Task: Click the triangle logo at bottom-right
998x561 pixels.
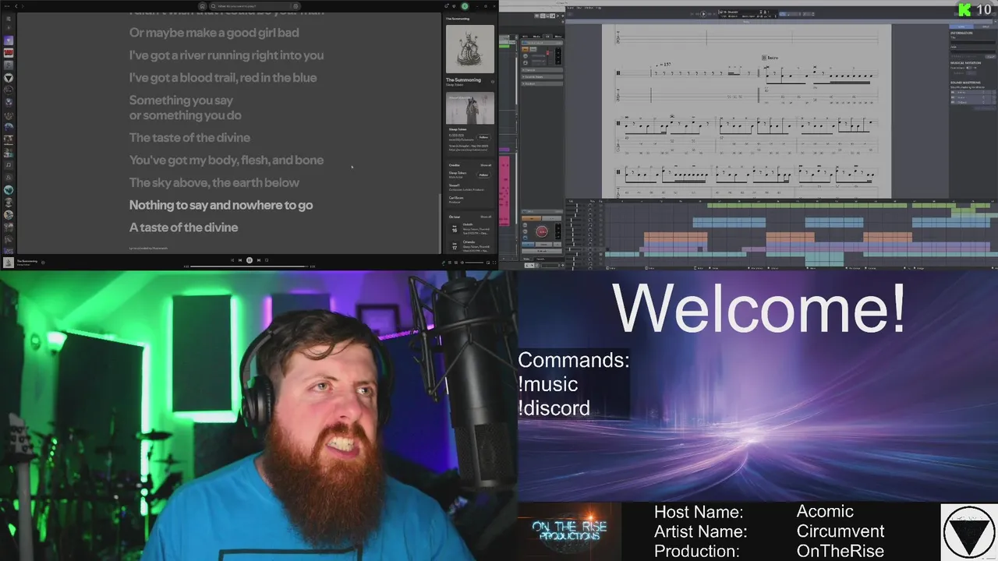Action: [x=968, y=532]
